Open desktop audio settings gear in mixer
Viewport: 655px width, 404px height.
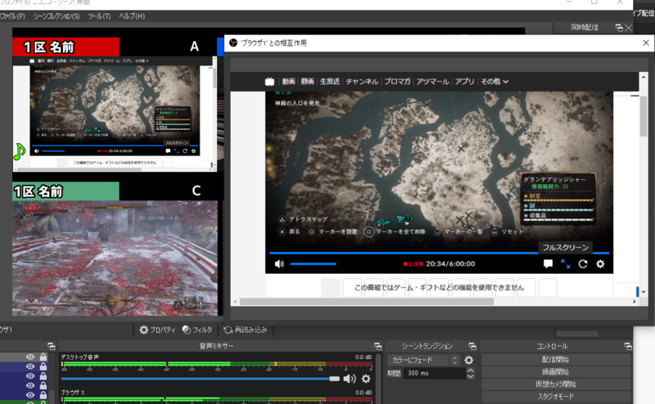(x=366, y=379)
